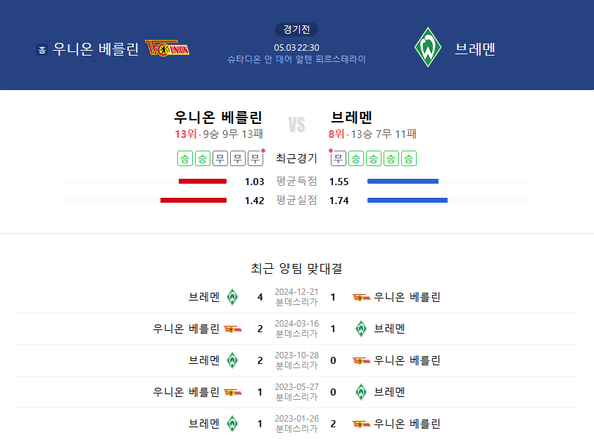The width and height of the screenshot is (594, 442).
Task: Click the 우니온 베를린 team name in header
Action: click(x=96, y=49)
